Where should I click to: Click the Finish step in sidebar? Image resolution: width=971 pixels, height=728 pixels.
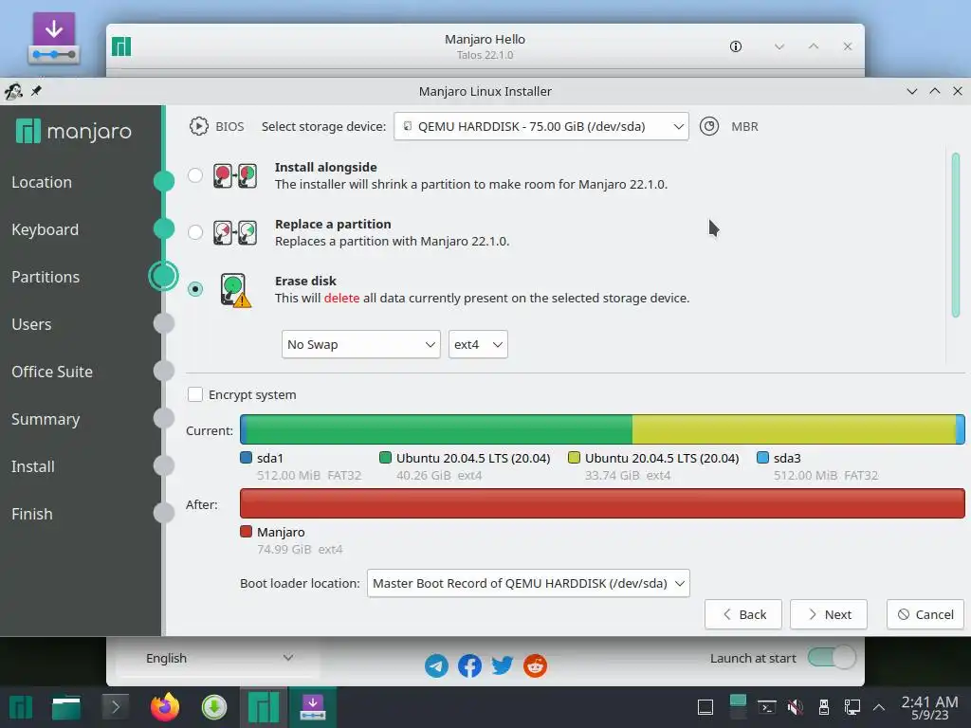tap(31, 514)
